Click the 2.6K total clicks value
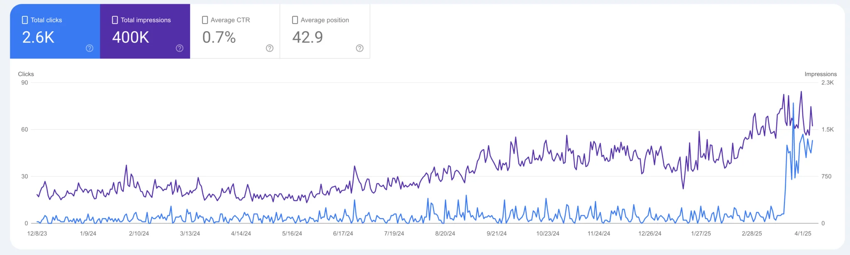This screenshot has width=850, height=255. [38, 37]
